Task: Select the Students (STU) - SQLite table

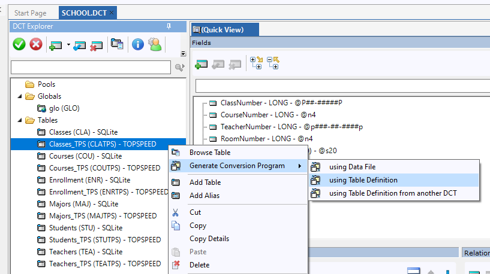Action: 86,228
